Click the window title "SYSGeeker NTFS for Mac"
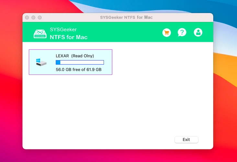The width and height of the screenshot is (237, 162). coord(126,17)
